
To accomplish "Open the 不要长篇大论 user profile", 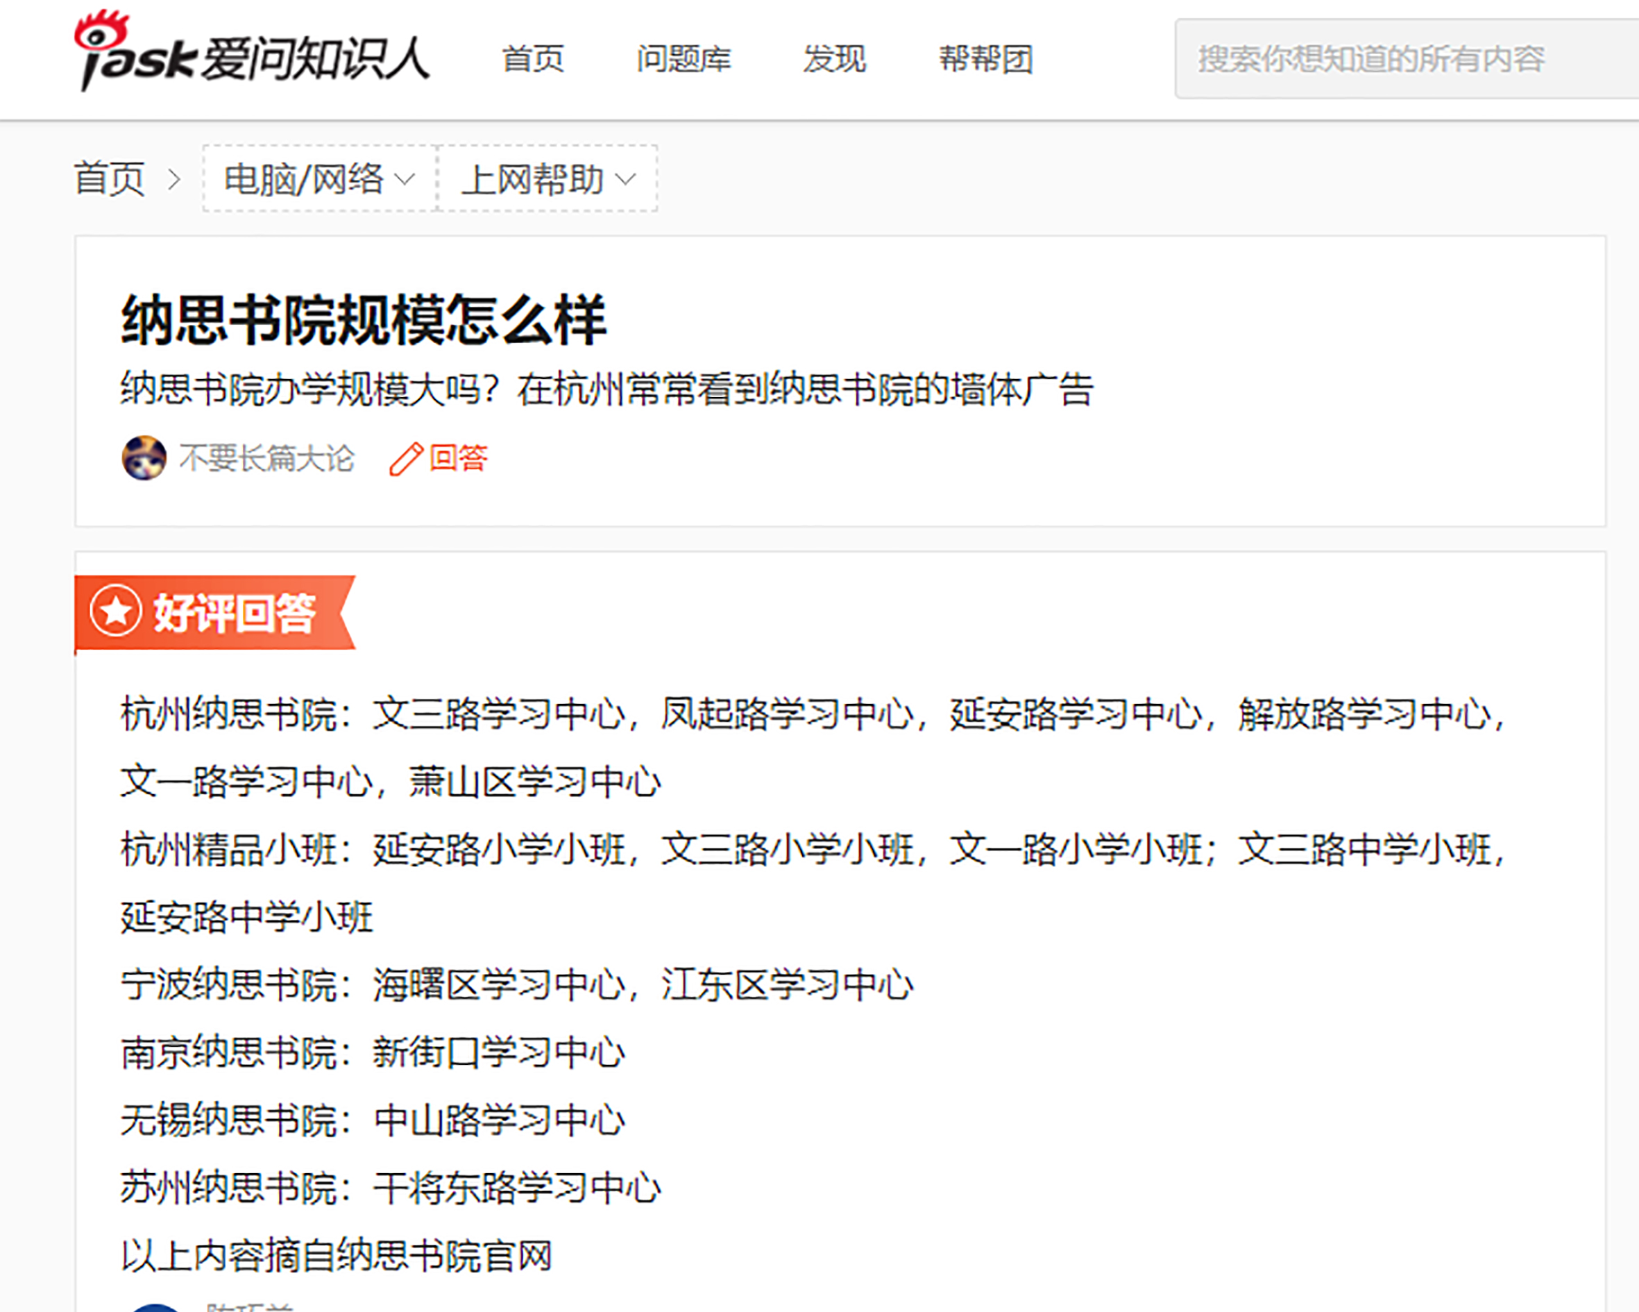I will [x=267, y=458].
